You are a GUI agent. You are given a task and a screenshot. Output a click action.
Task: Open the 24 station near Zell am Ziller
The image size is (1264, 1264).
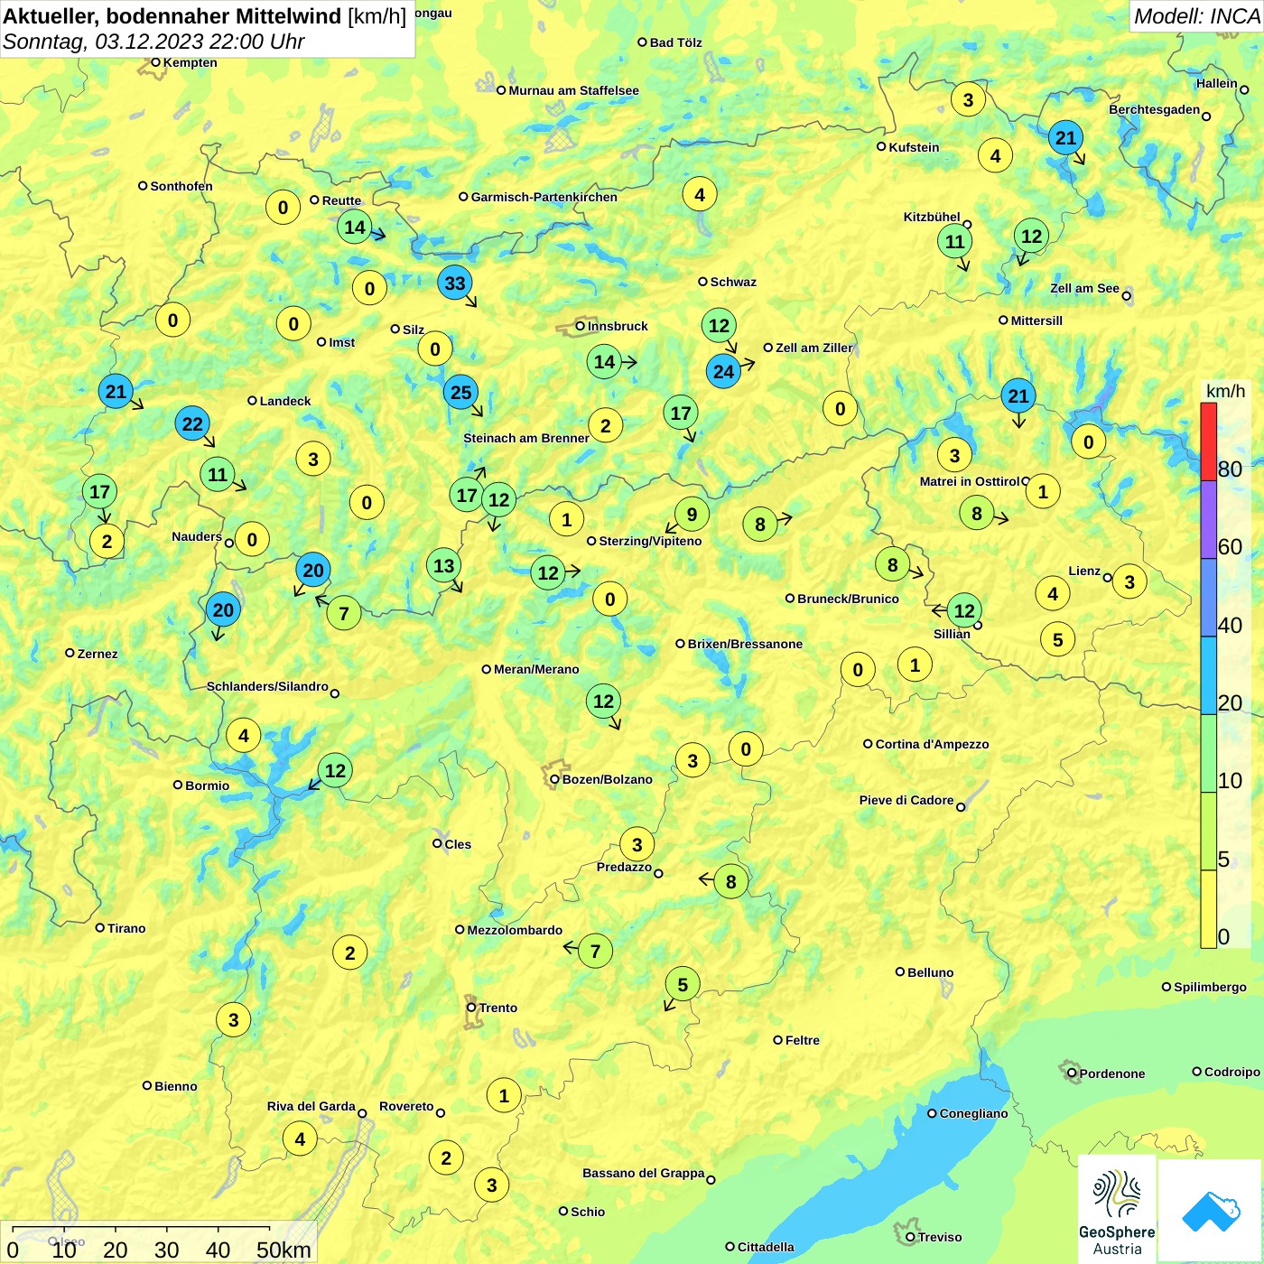click(723, 371)
